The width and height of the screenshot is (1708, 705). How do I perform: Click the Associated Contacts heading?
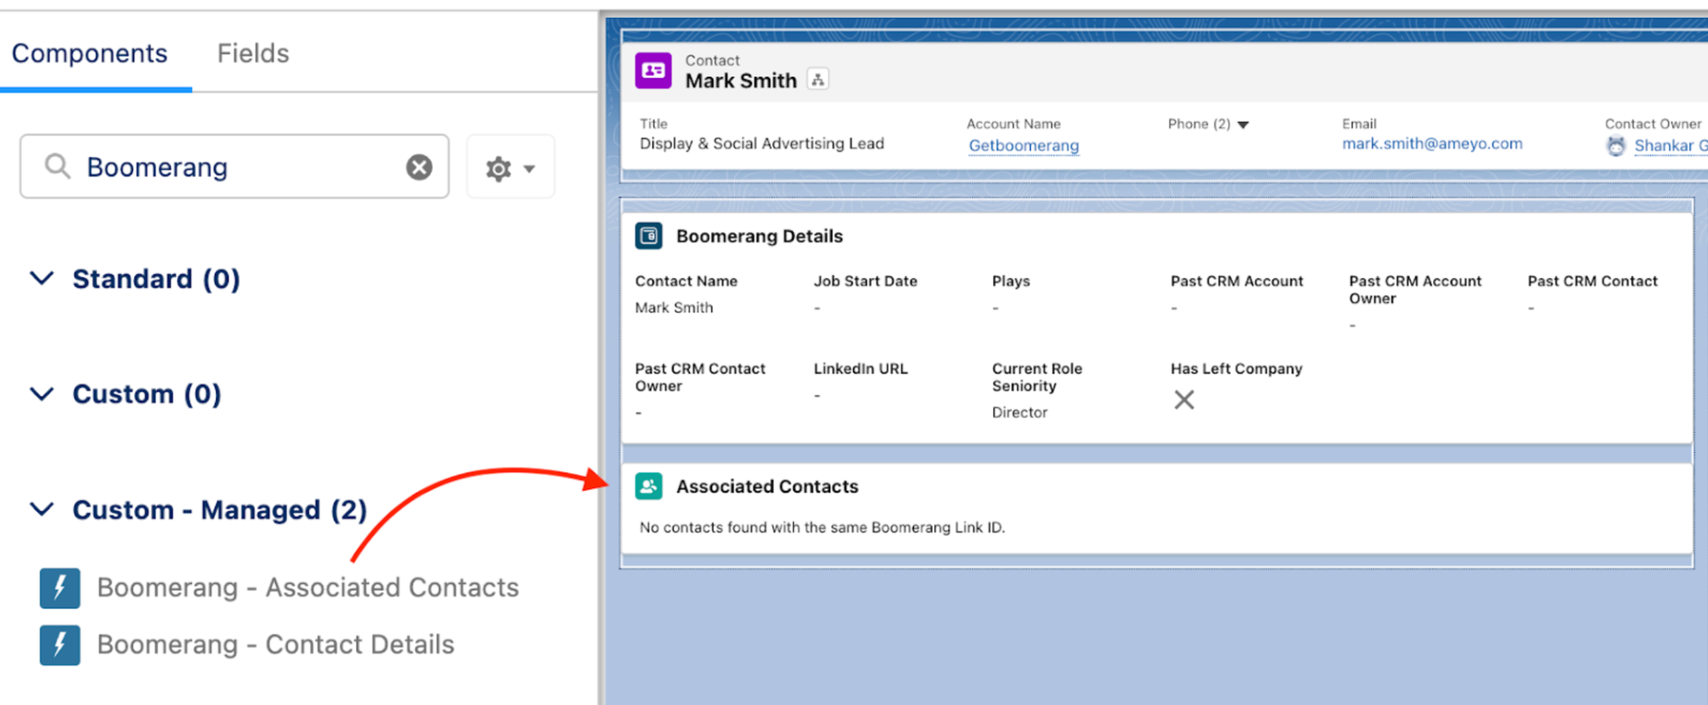[x=767, y=487]
